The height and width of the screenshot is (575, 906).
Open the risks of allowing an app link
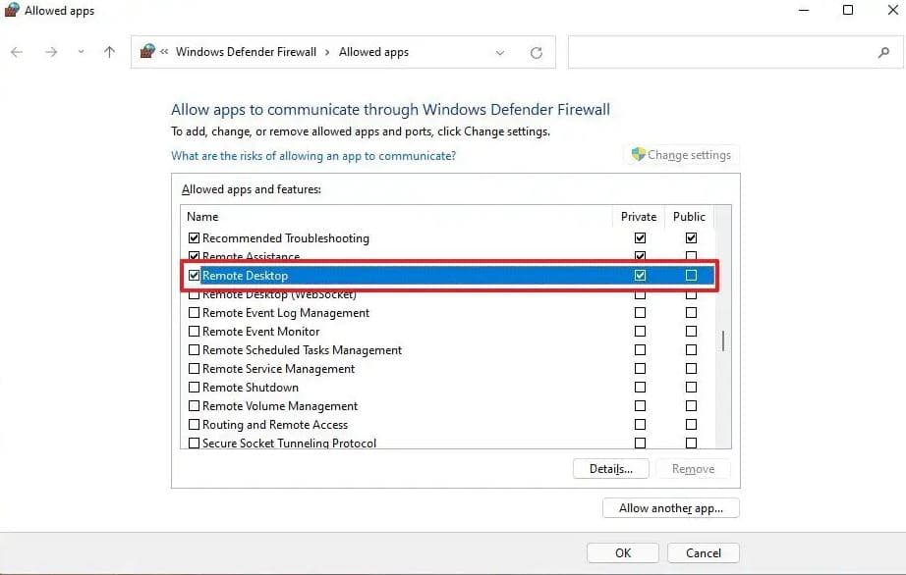tap(313, 156)
